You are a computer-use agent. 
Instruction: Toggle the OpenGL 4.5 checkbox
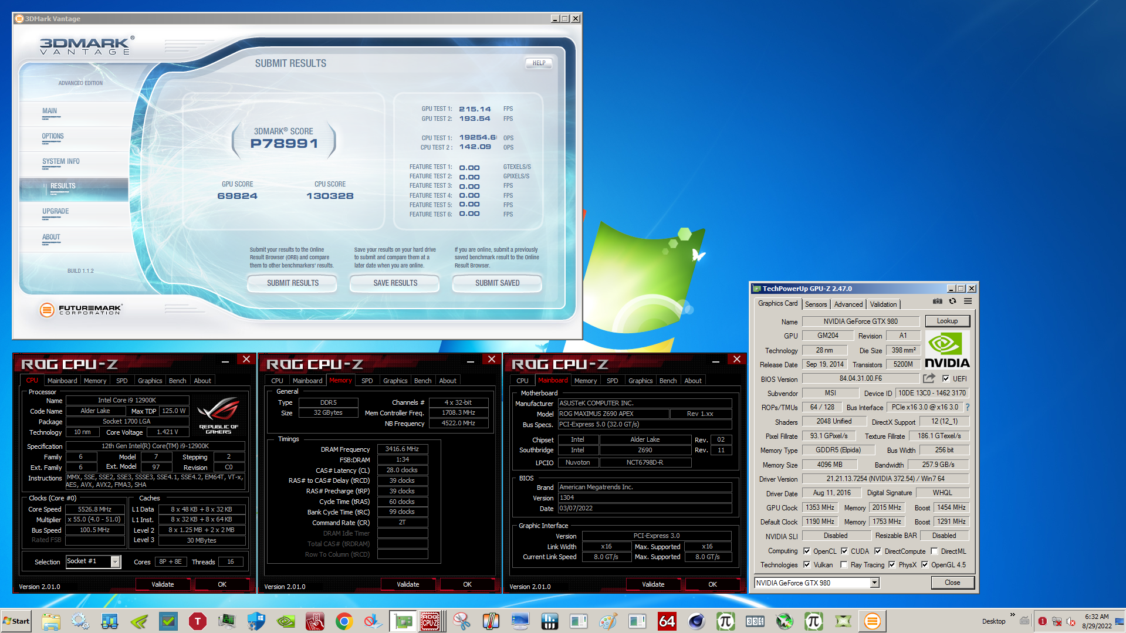925,564
